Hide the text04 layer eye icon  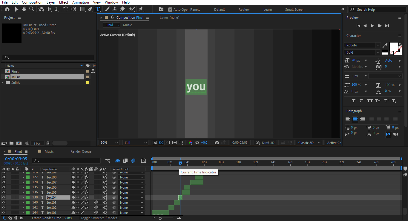pos(4,198)
